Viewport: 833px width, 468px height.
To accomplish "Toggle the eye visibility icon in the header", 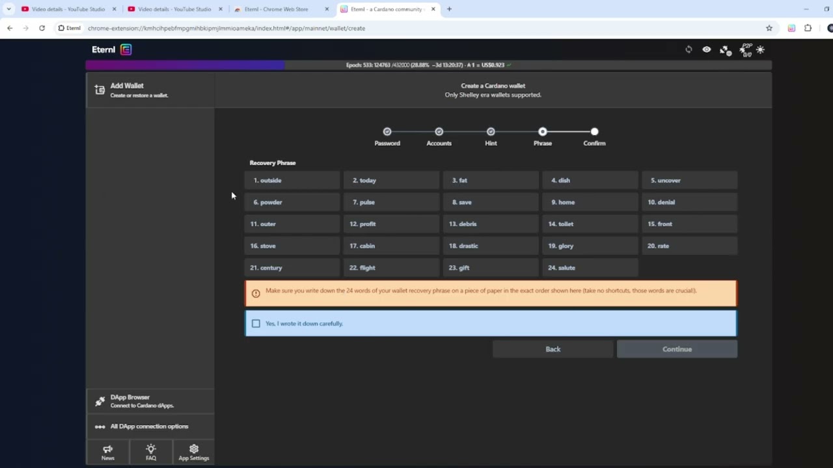I will pos(706,49).
